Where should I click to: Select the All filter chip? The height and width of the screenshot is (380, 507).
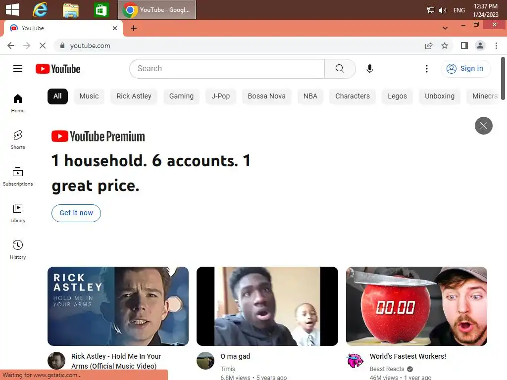tap(57, 96)
